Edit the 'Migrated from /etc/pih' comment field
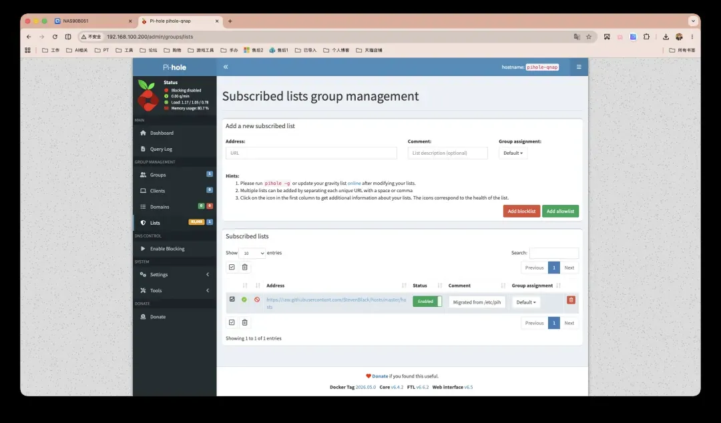This screenshot has width=721, height=423. click(477, 302)
